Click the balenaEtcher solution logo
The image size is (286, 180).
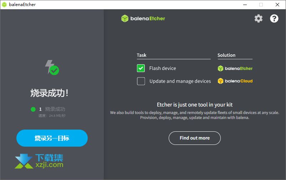pos(235,69)
